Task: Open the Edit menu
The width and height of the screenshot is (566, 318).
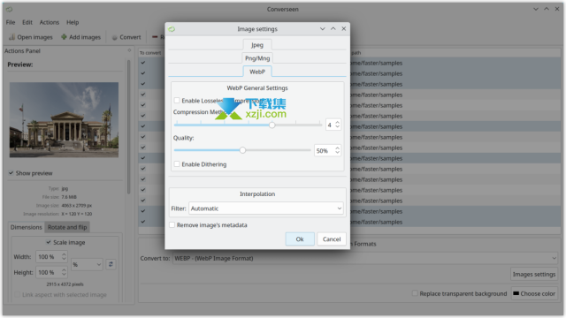Action: tap(27, 22)
